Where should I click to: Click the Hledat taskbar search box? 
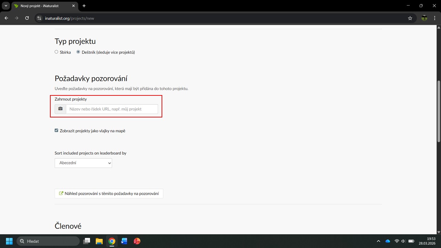[x=48, y=241]
